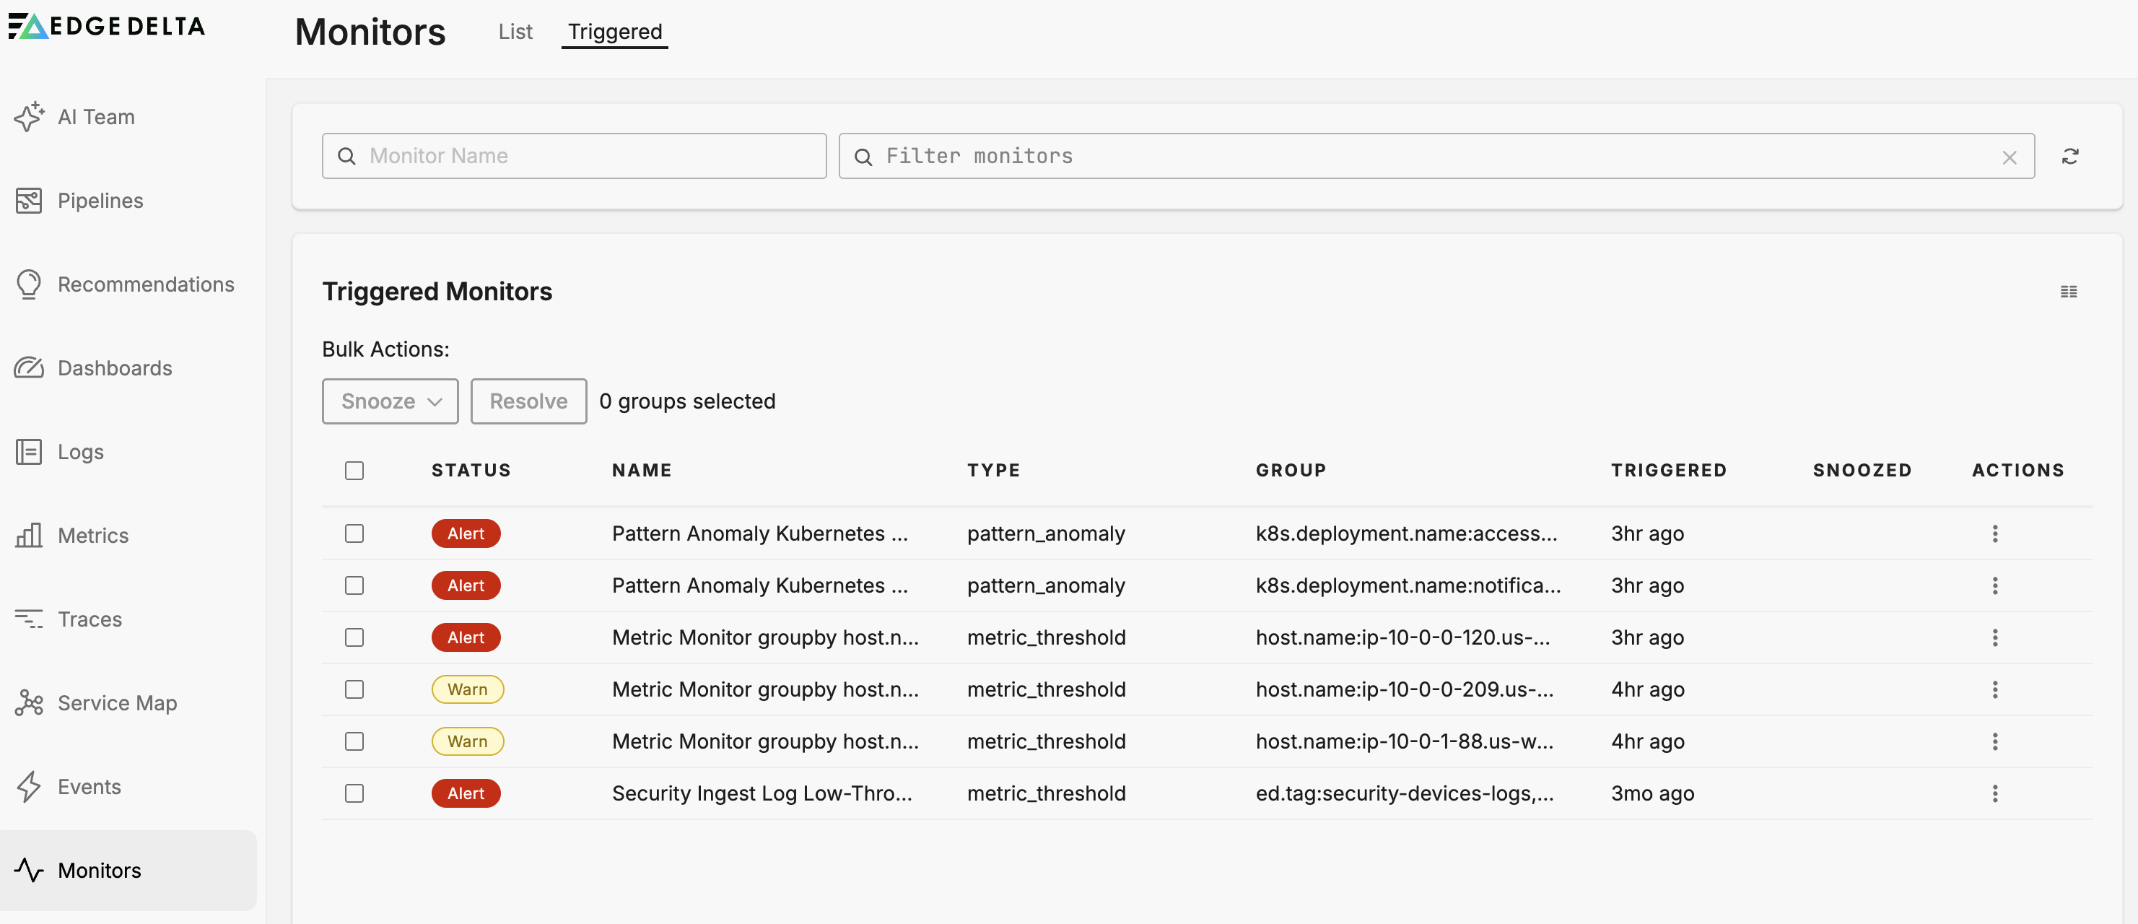
Task: Open the Recommendations section
Action: pos(145,284)
